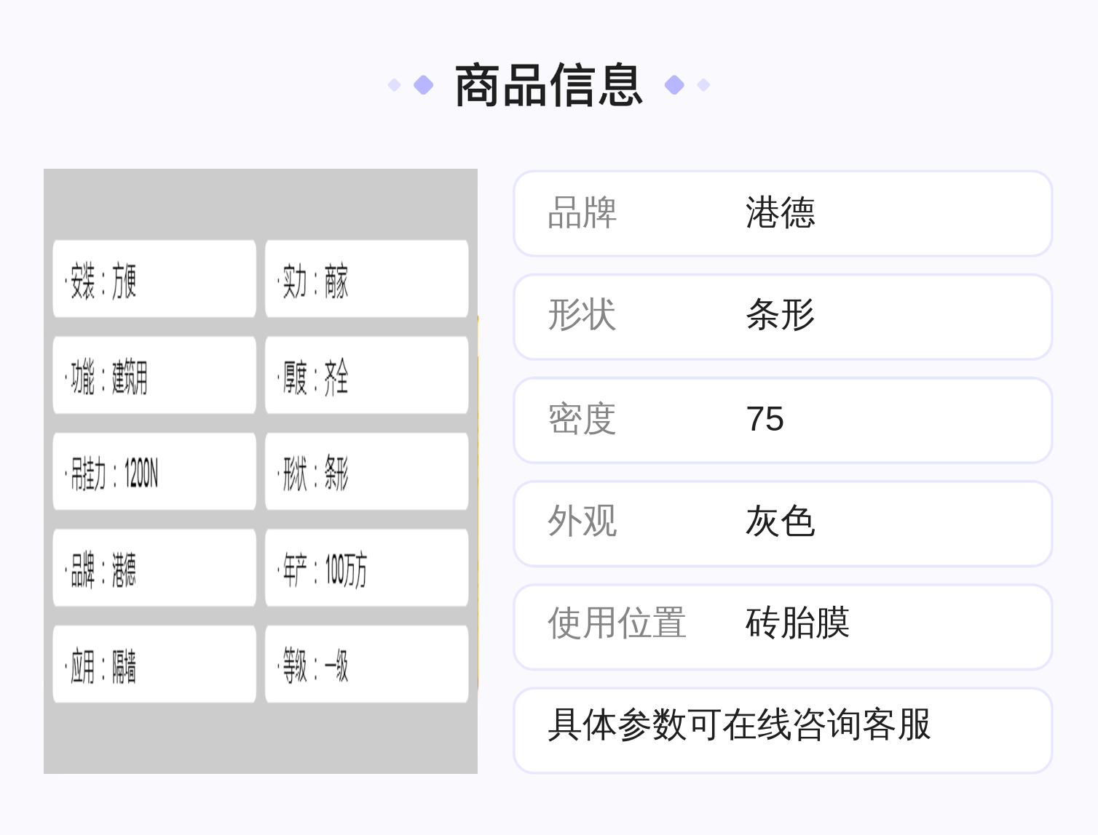Click the 安装：方便 tag
The image size is (1098, 835).
coord(154,279)
